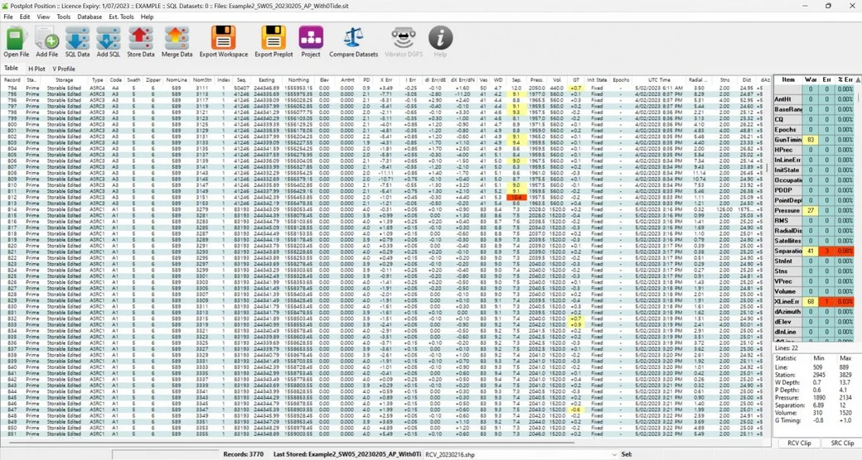
Task: Click the Add SQL icon
Action: point(109,38)
